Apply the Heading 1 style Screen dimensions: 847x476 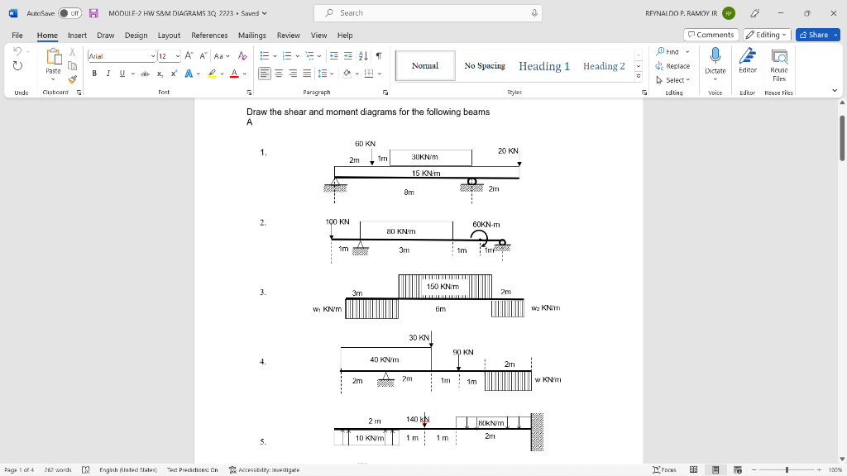(x=544, y=66)
